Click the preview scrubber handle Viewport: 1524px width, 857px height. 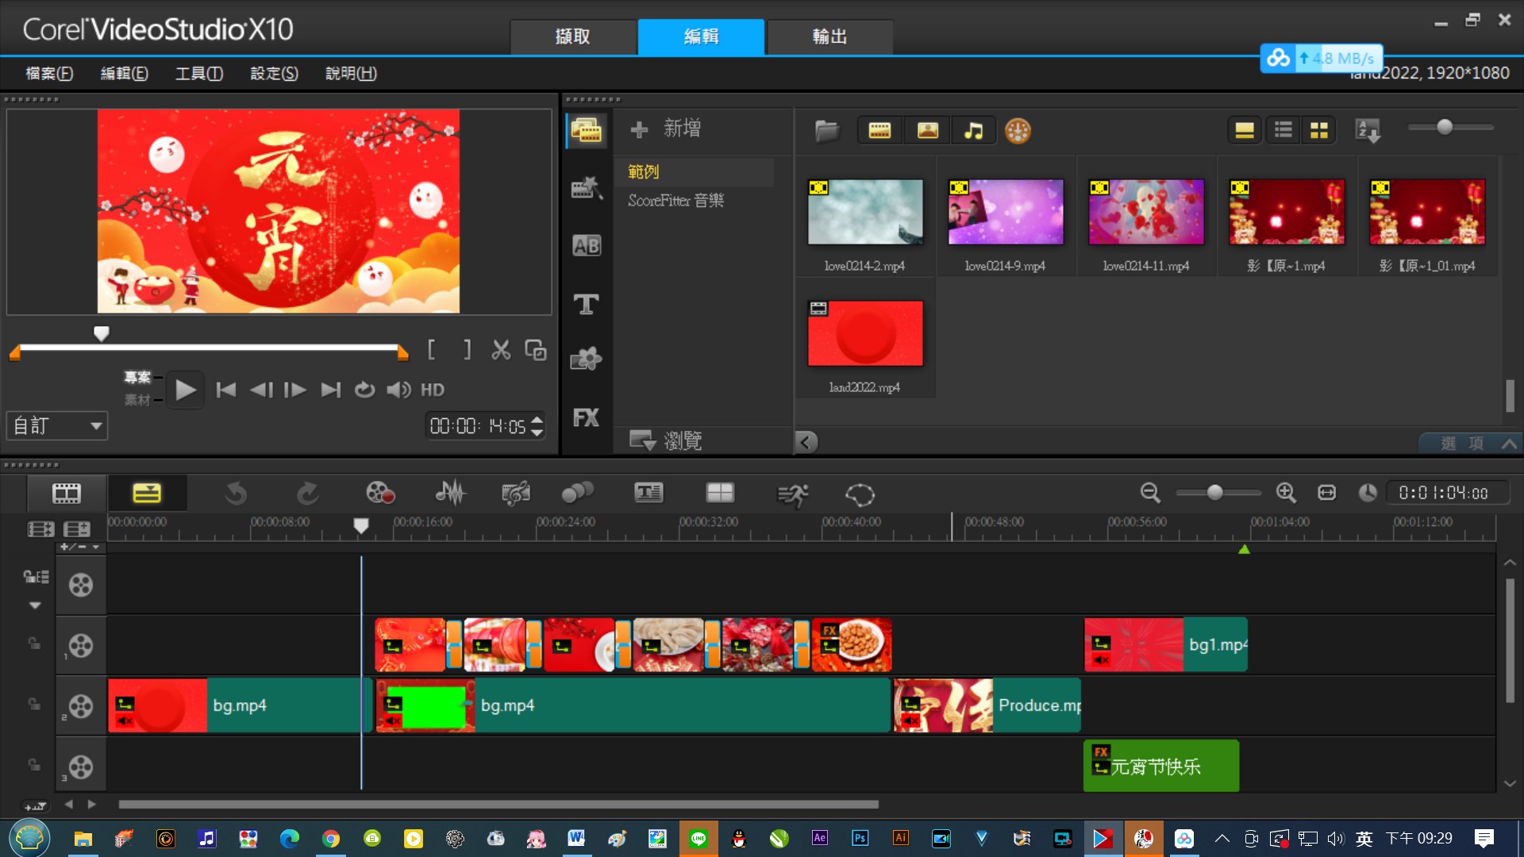[x=101, y=333]
